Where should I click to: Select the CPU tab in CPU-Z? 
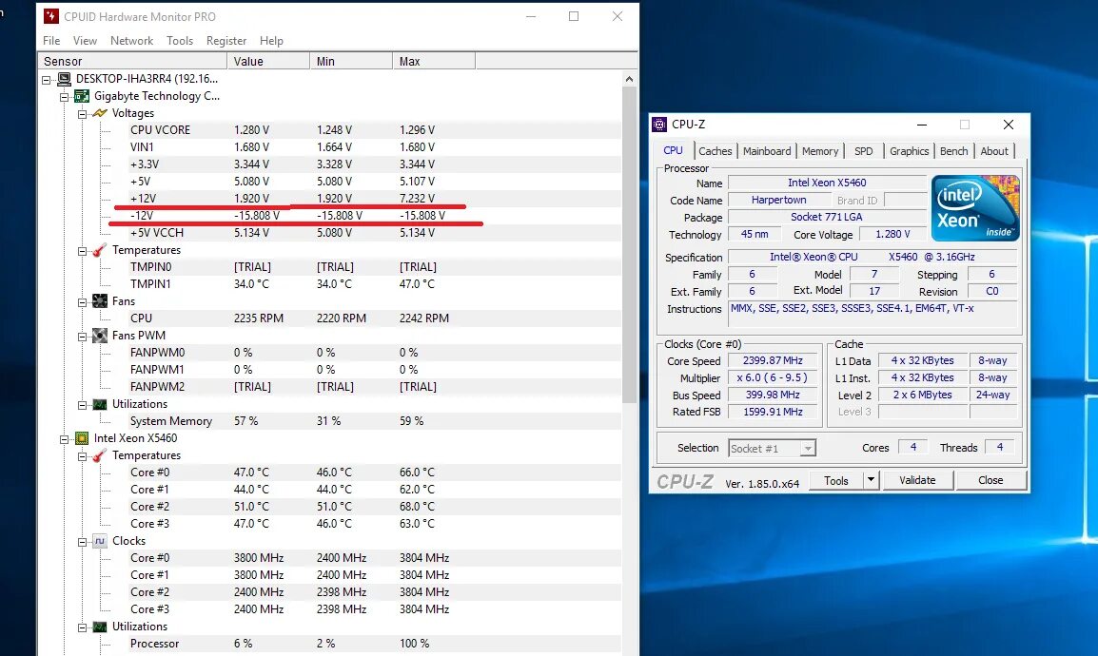pyautogui.click(x=673, y=150)
